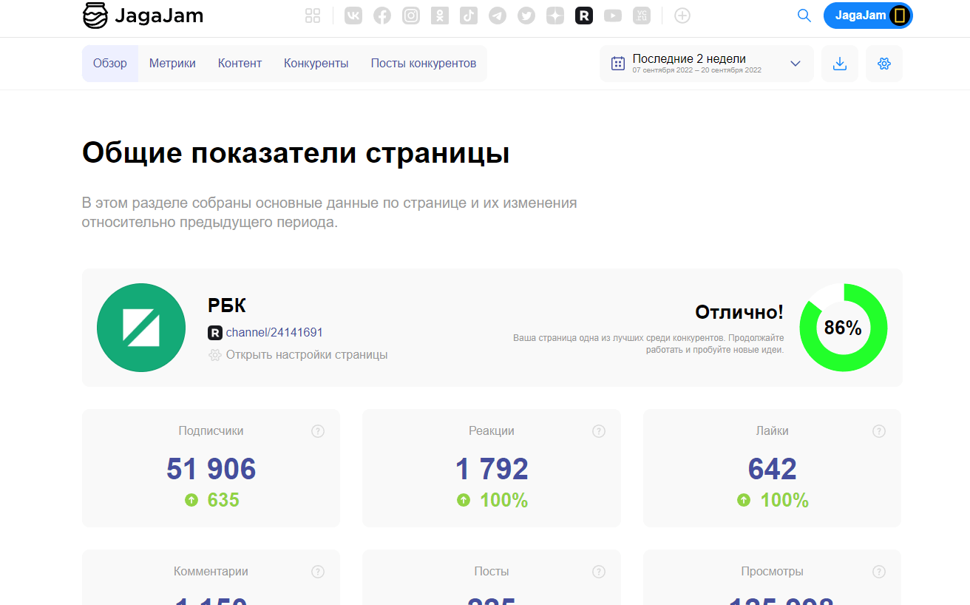This screenshot has height=605, width=970.
Task: Show help for Реакции metric
Action: pos(599,431)
